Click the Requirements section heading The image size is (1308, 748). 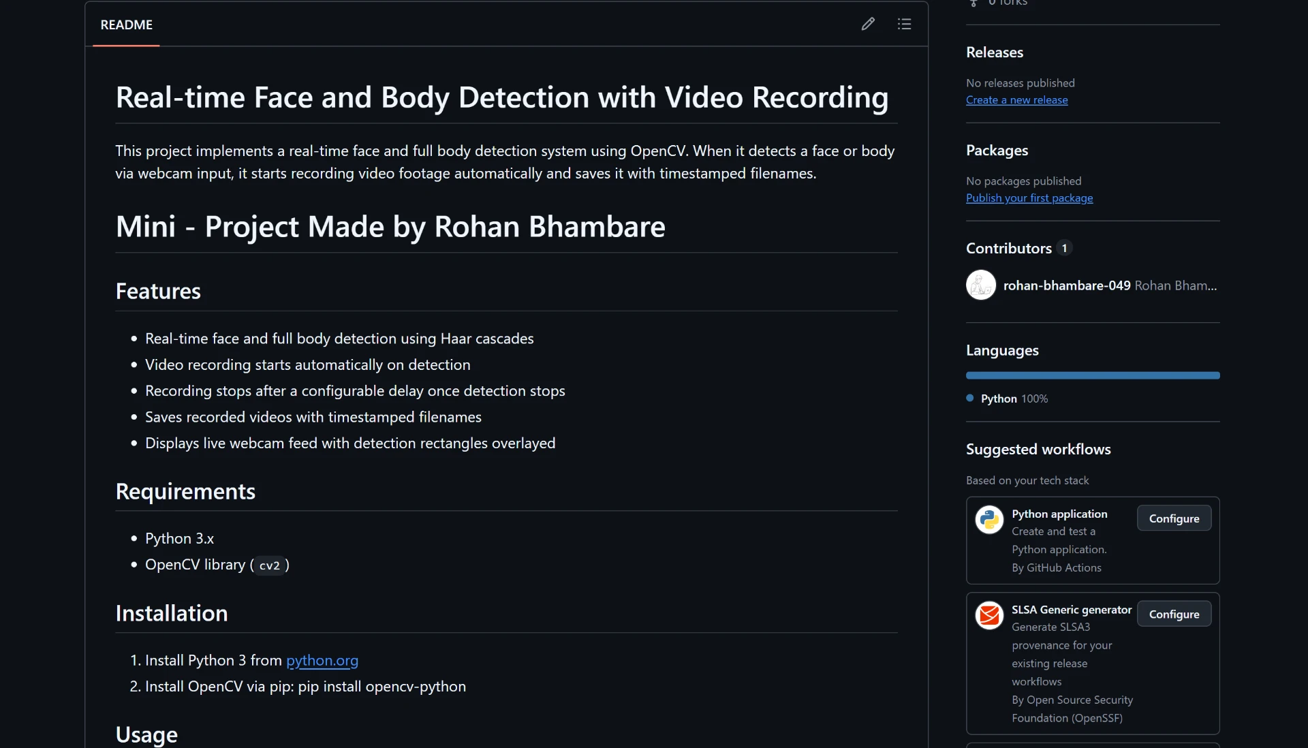[x=185, y=491]
